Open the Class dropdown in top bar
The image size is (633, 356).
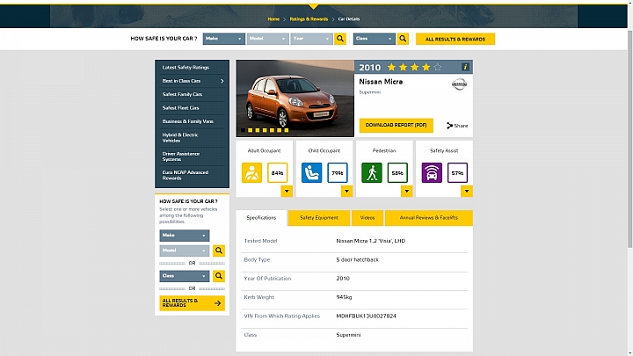tap(375, 39)
